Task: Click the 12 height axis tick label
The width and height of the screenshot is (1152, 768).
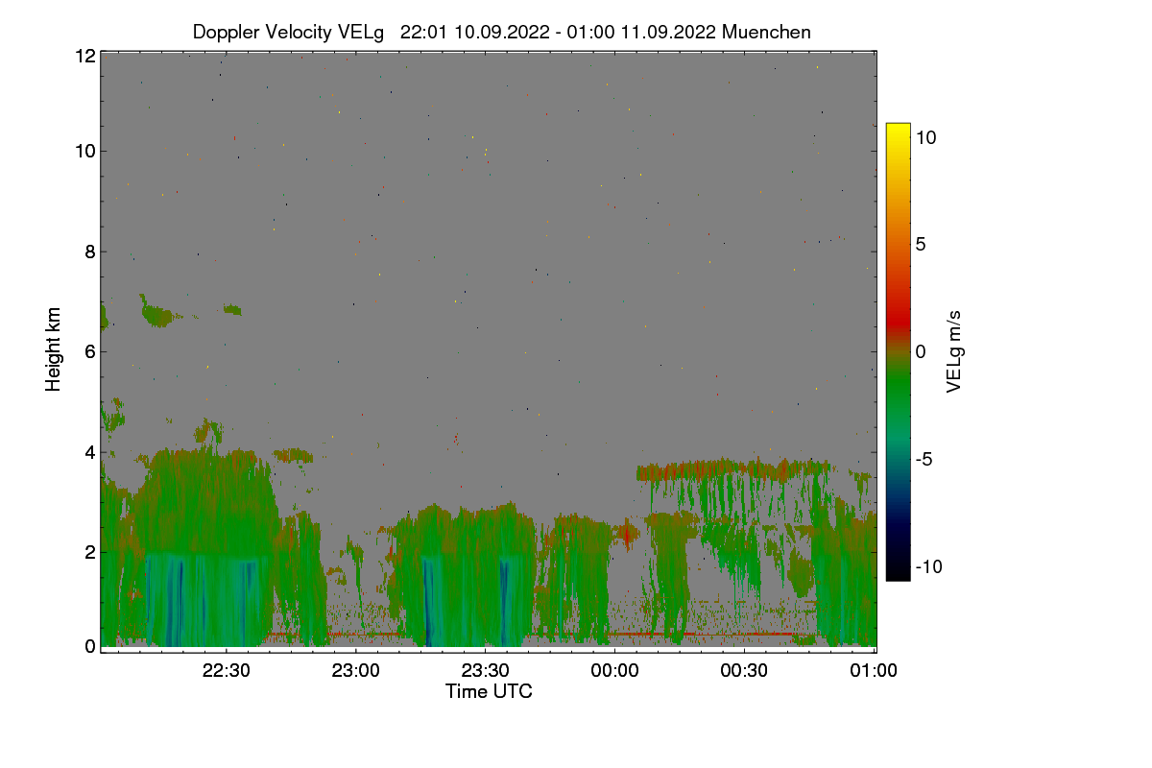Action: click(84, 56)
